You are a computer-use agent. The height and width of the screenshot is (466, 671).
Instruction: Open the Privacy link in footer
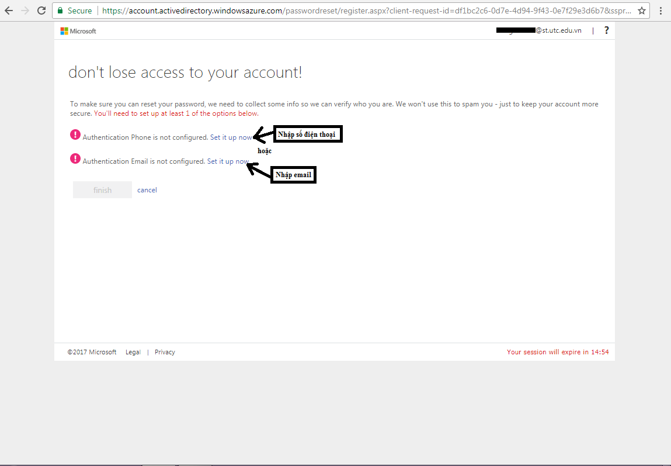pyautogui.click(x=165, y=352)
